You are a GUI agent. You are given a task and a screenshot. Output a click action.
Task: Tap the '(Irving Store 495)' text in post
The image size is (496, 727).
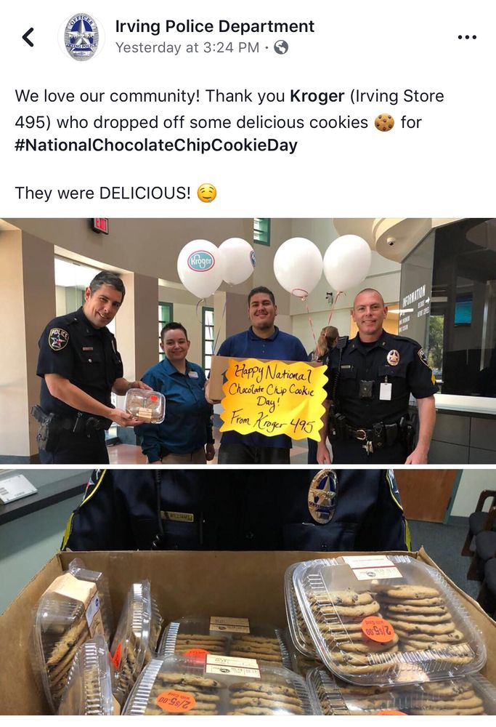tap(229, 109)
